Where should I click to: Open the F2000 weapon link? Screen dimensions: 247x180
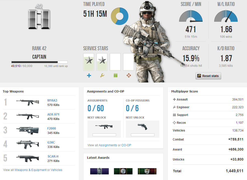pos(52,128)
